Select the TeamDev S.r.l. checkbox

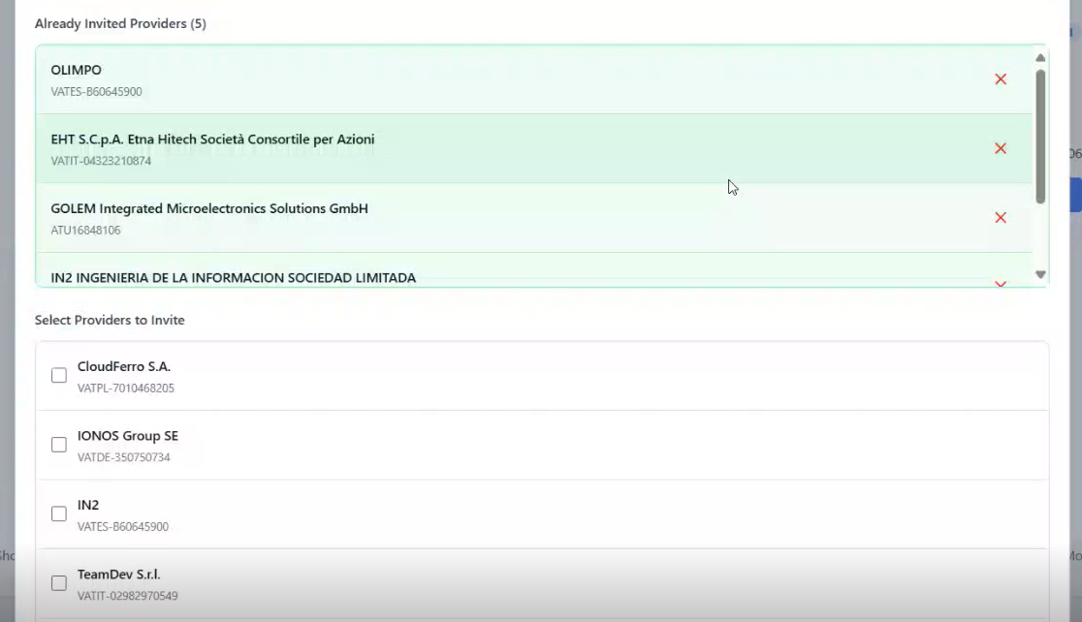(59, 583)
